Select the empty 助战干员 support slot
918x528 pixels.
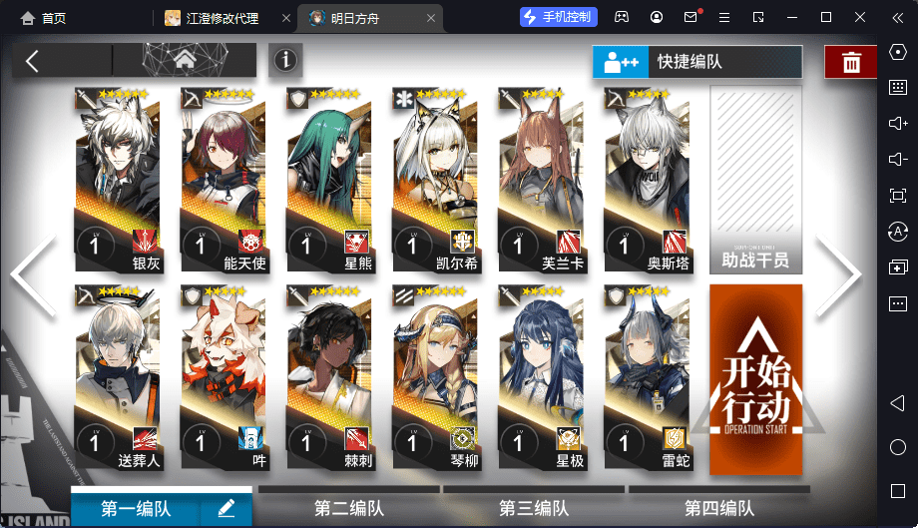pyautogui.click(x=755, y=180)
